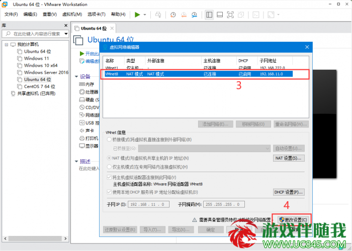Click the 处理器 processor device icon
The height and width of the screenshot is (251, 352).
(x=82, y=92)
